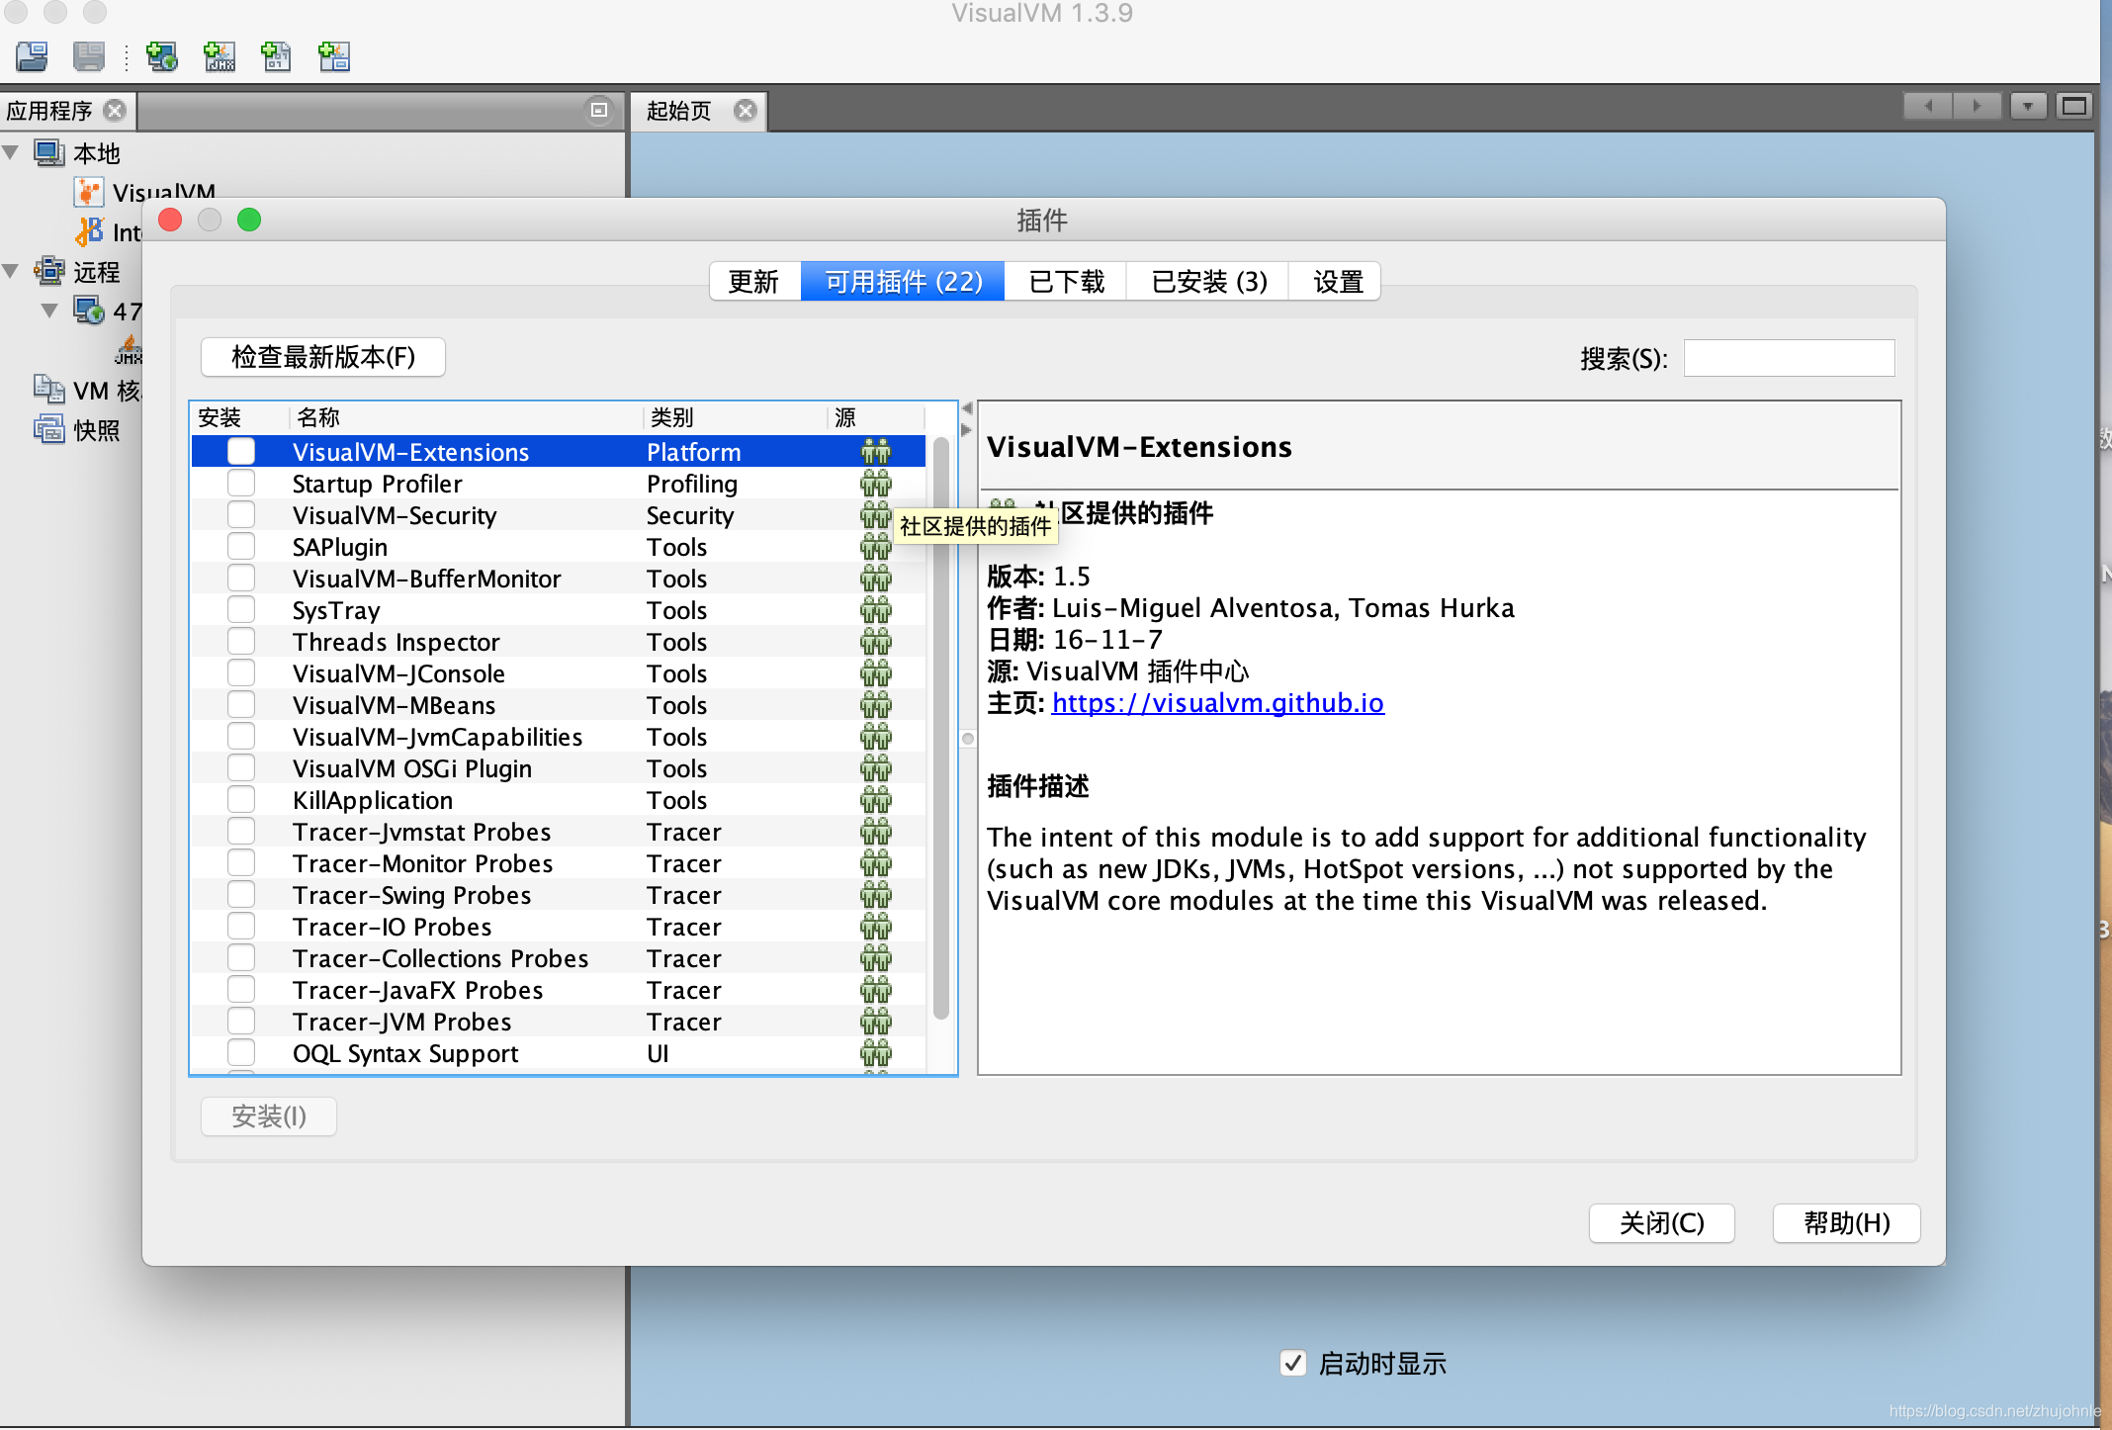Click Add VM Coredump toolbar icon
The image size is (2112, 1430).
(x=277, y=56)
